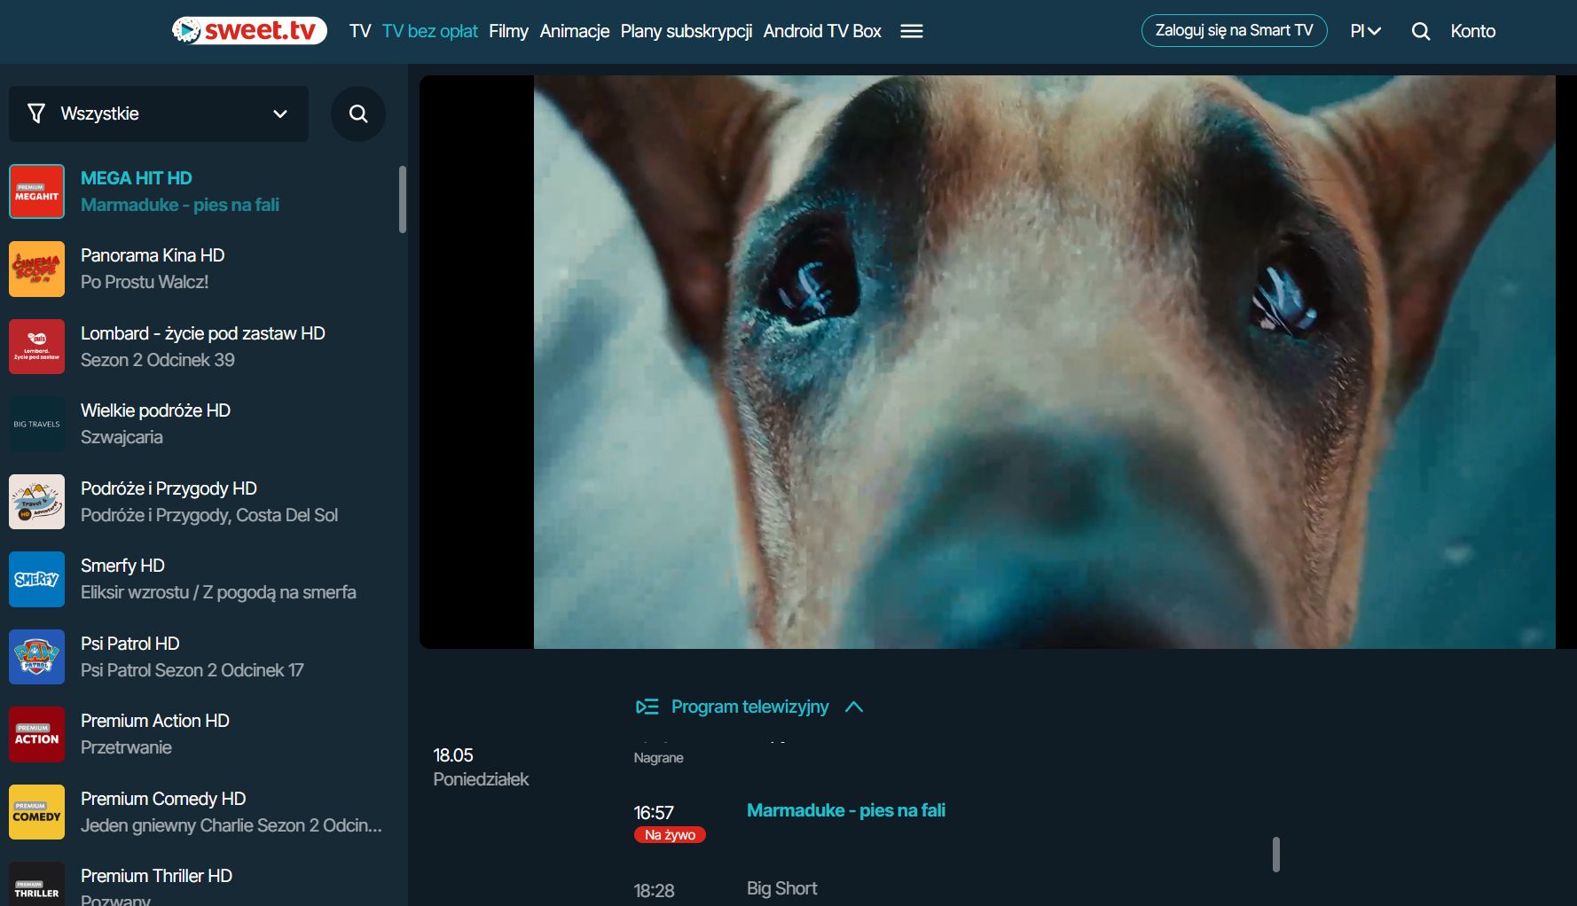This screenshot has height=906, width=1577.
Task: Click the Program telewizyjny list icon
Action: 647,707
